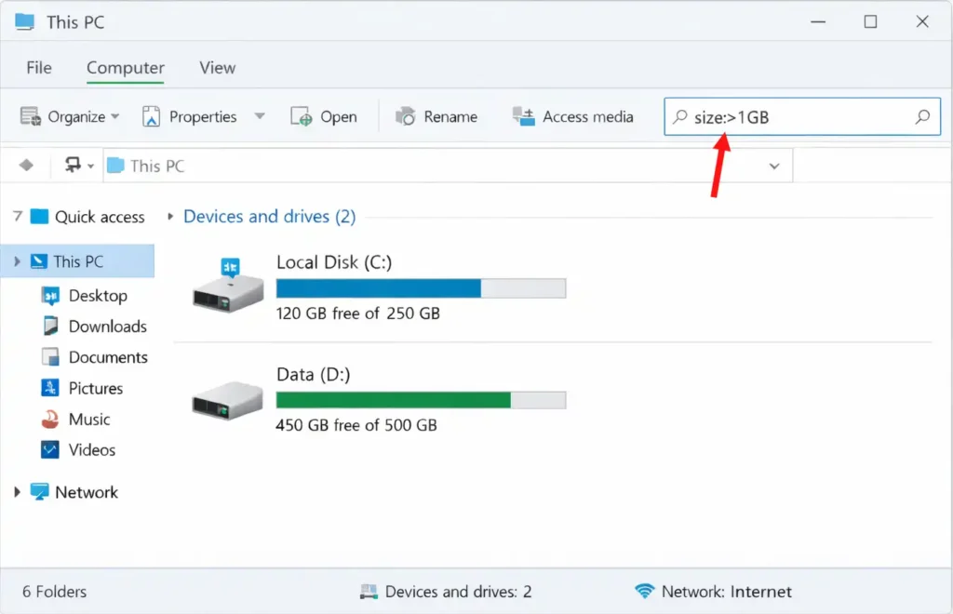Select the Downloads icon in sidebar
This screenshot has width=953, height=614.
[50, 327]
